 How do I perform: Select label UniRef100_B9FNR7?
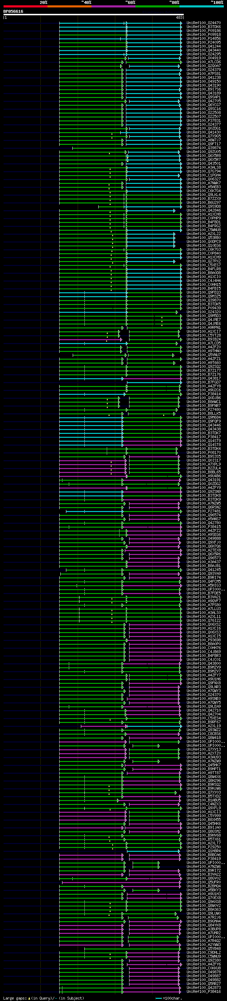pyautogui.click(x=204, y=406)
